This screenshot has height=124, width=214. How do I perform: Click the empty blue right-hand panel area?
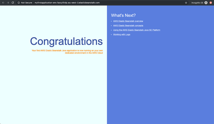160,83
